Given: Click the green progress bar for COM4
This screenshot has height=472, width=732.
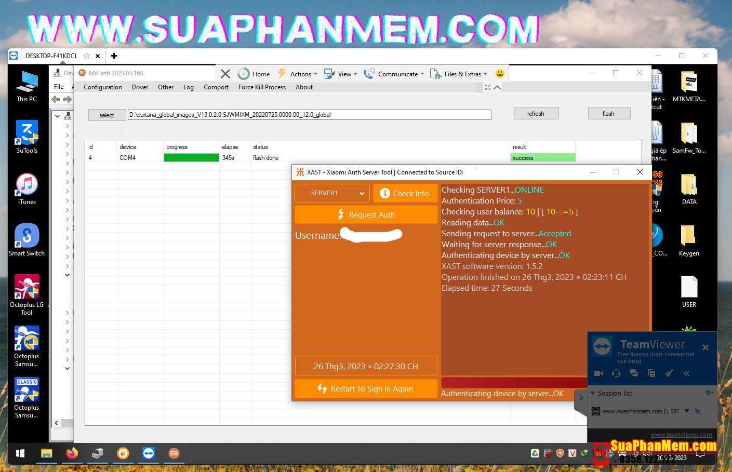Looking at the screenshot, I should [x=191, y=158].
